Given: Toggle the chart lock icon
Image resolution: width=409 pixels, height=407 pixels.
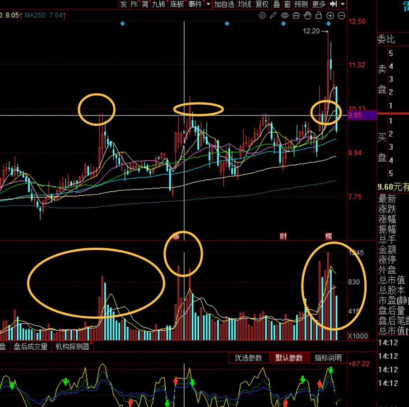Looking at the screenshot, I should coord(319,16).
